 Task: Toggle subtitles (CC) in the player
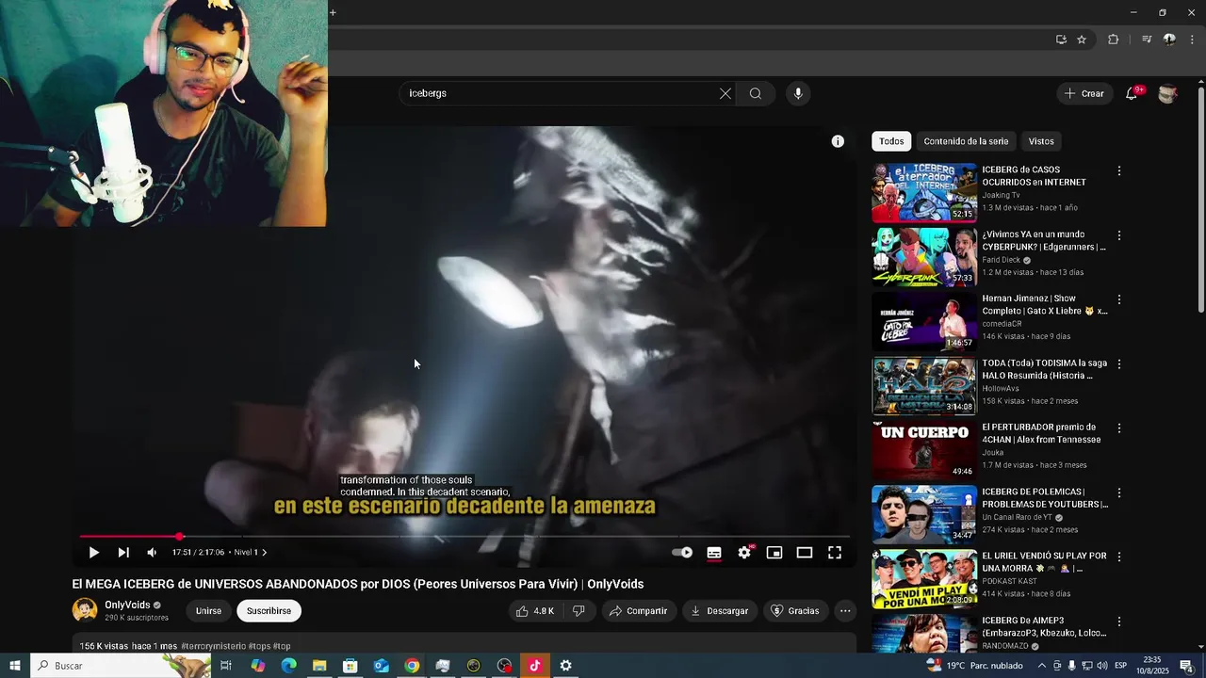click(x=714, y=553)
